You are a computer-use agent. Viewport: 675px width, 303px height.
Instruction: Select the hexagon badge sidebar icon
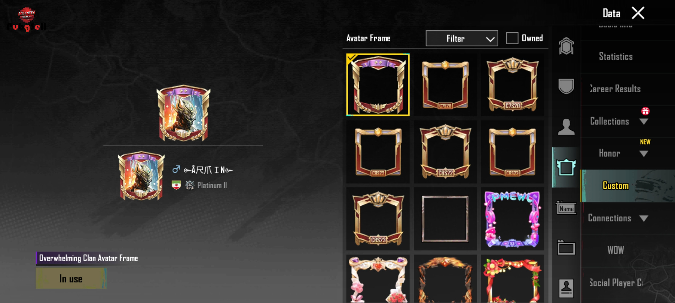566,46
